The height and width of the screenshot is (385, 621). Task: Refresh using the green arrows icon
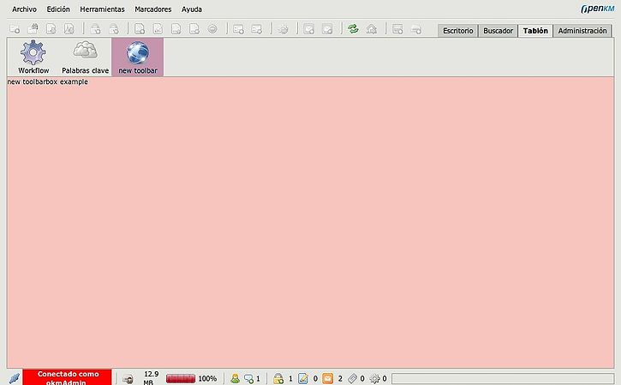(x=353, y=28)
